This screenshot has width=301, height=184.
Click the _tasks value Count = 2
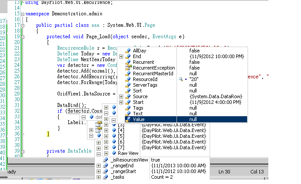pyautogui.click(x=162, y=177)
